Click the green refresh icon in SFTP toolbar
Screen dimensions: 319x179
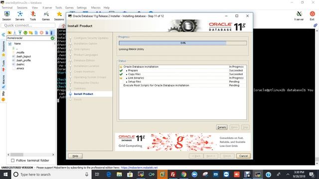(x=25, y=32)
